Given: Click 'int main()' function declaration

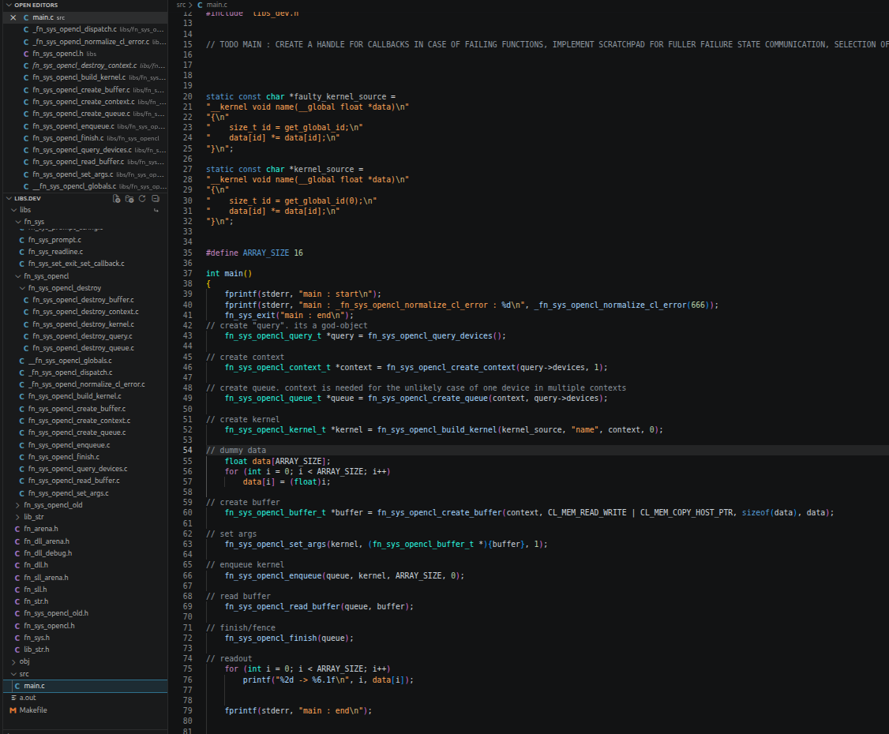Looking at the screenshot, I should pyautogui.click(x=228, y=274).
